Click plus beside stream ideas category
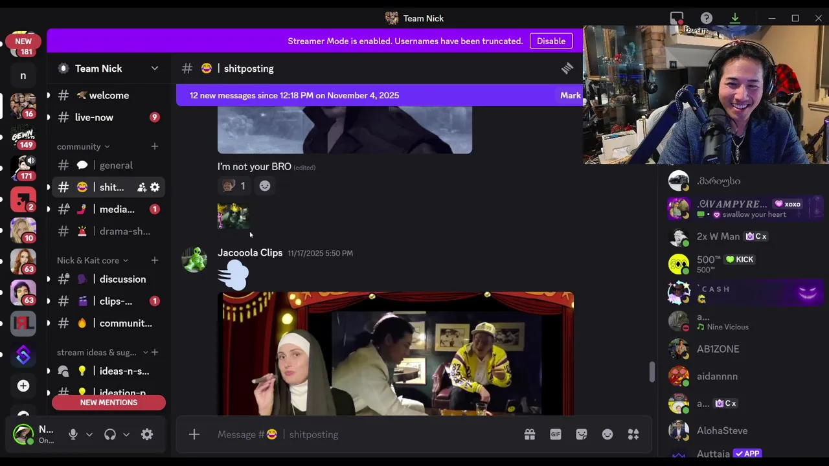This screenshot has height=466, width=829. click(x=155, y=352)
